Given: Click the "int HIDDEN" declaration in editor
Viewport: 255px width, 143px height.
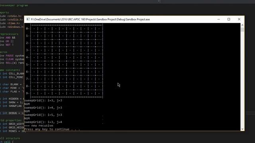Looking at the screenshot, I should coord(12,99).
